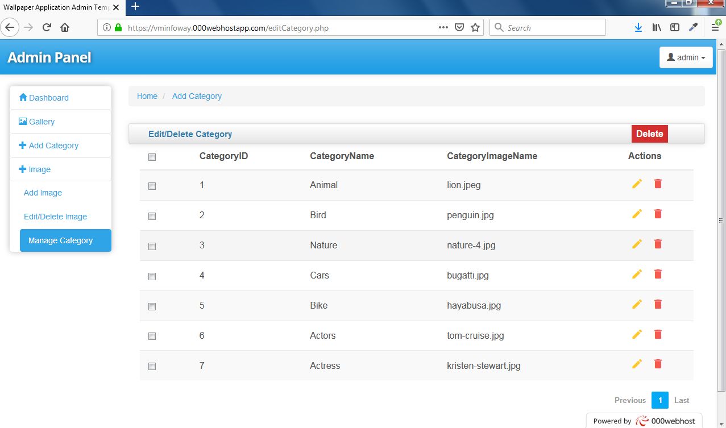
Task: Click the pencil edit icon for Animal
Action: [637, 184]
